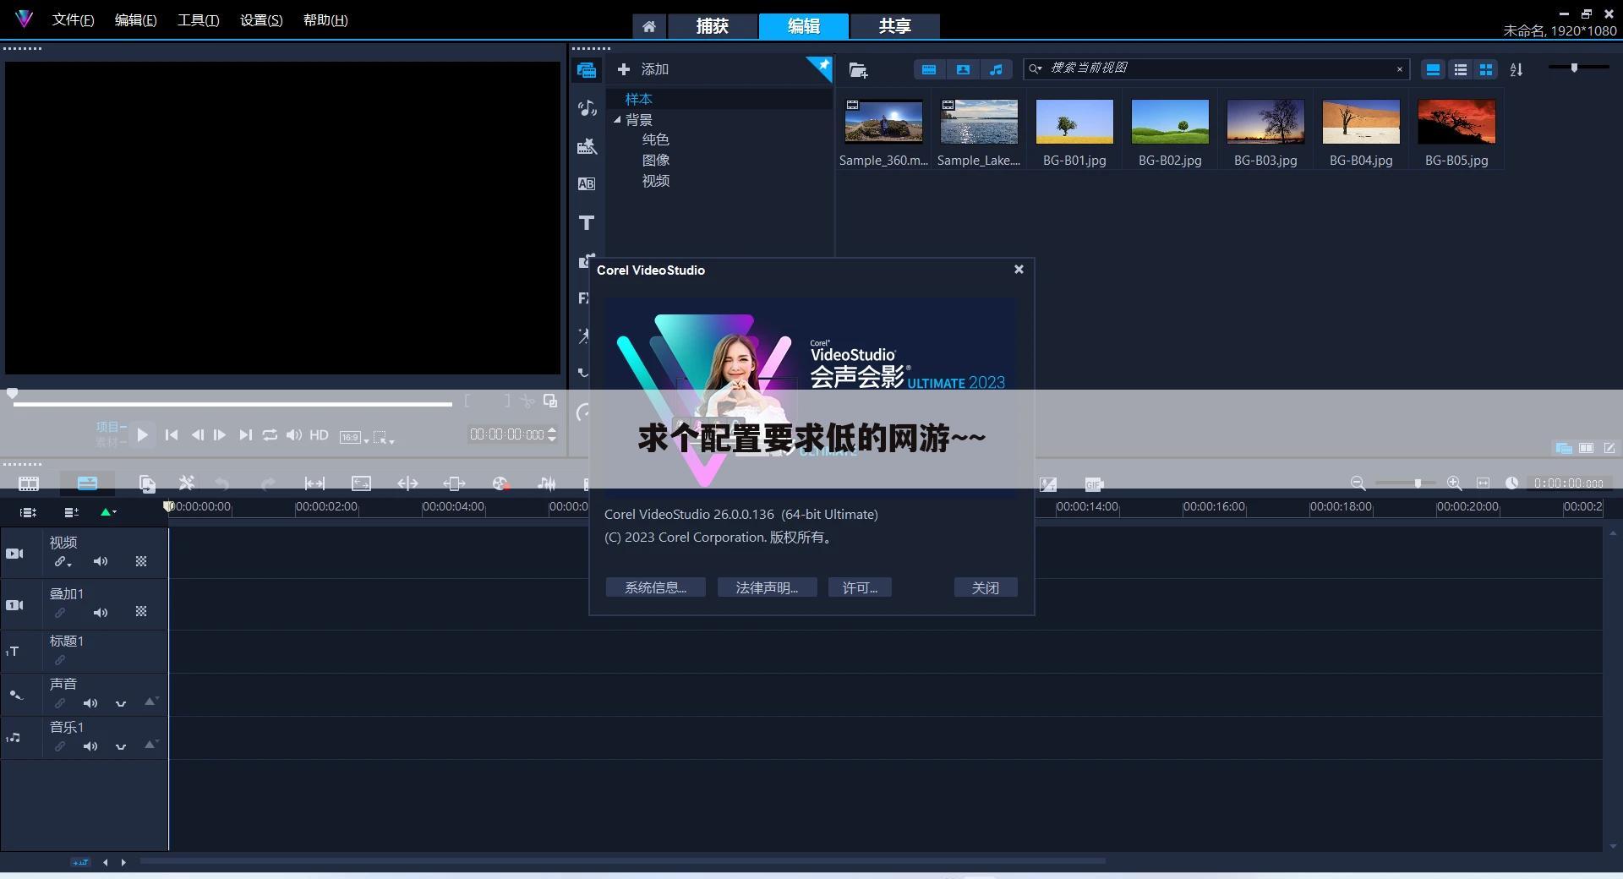The image size is (1623, 879).
Task: Click the enlarge preview window icon
Action: pyautogui.click(x=550, y=401)
